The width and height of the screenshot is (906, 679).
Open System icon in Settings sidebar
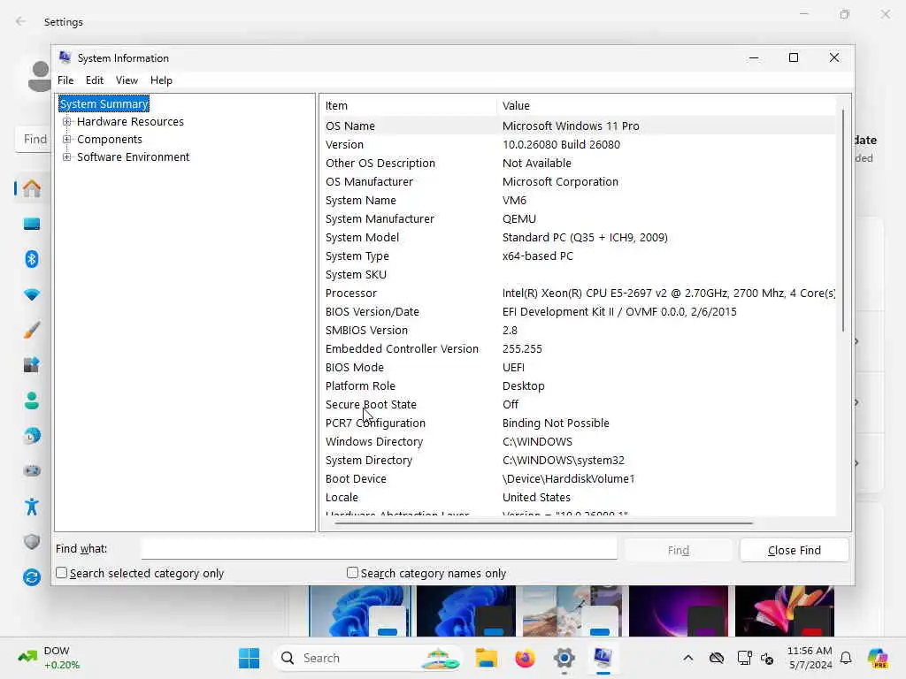[32, 224]
